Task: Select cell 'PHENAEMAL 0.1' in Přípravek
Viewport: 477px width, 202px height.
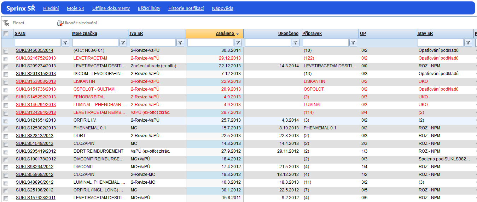Action: [x=320, y=128]
